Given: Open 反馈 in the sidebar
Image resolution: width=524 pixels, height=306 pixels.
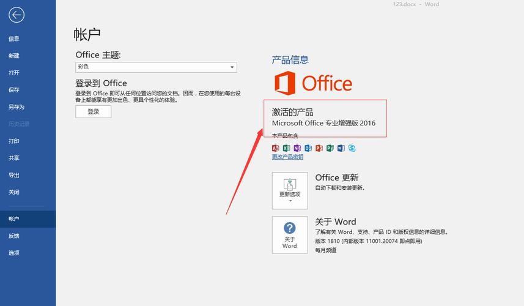Looking at the screenshot, I should [x=14, y=236].
